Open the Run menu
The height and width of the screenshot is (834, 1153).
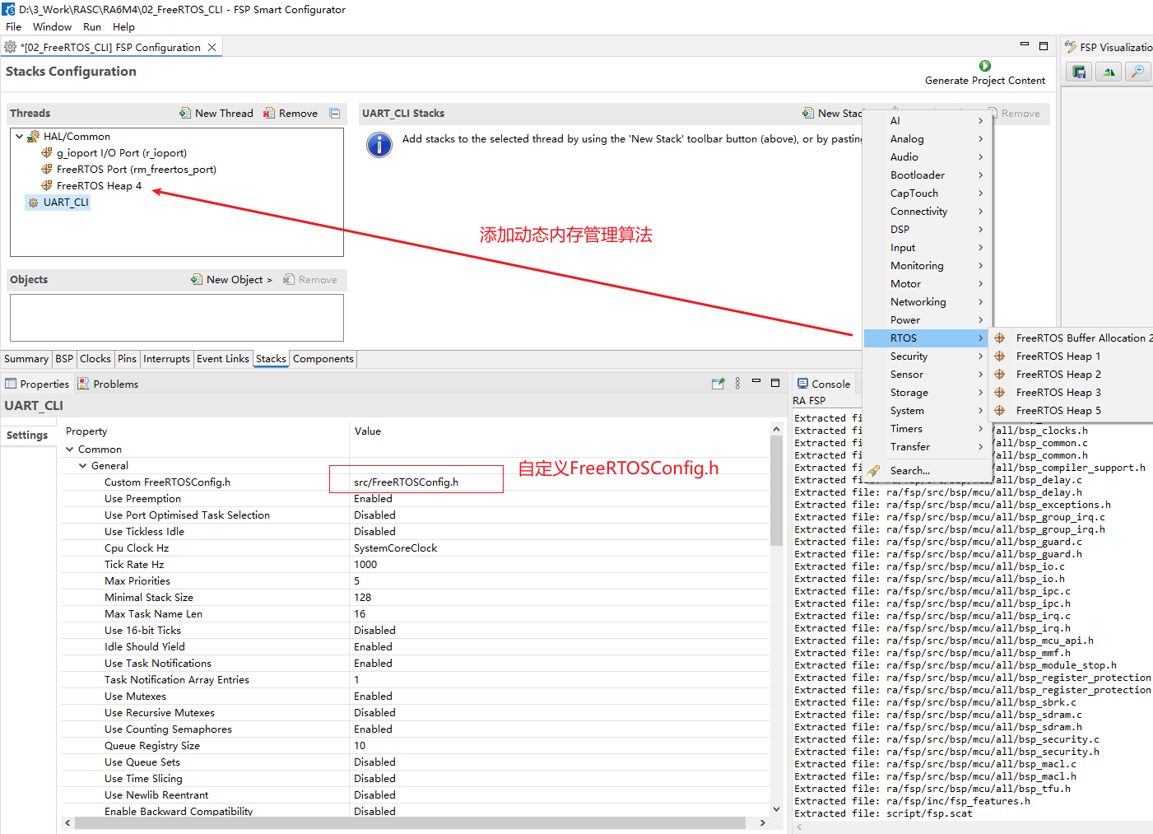coord(92,27)
